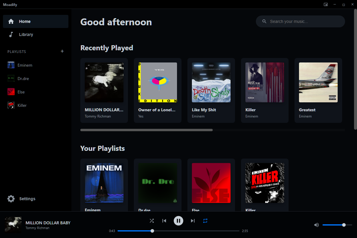Click the Library music note icon

(x=11, y=35)
